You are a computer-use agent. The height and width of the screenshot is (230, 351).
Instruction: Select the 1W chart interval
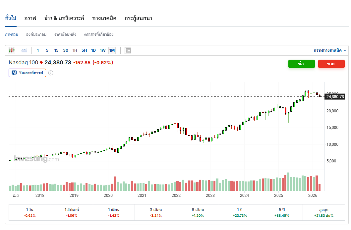click(x=103, y=50)
